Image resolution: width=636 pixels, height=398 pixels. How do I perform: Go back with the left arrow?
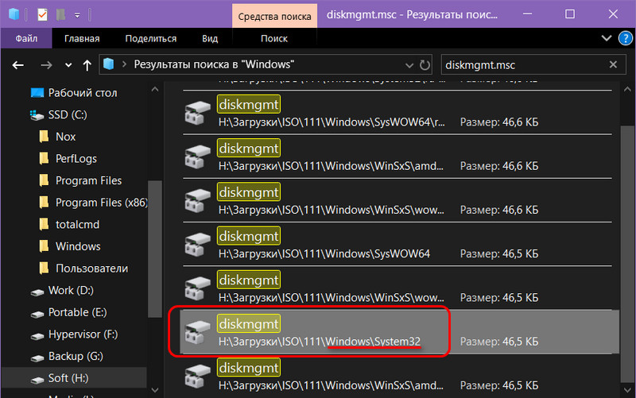17,65
